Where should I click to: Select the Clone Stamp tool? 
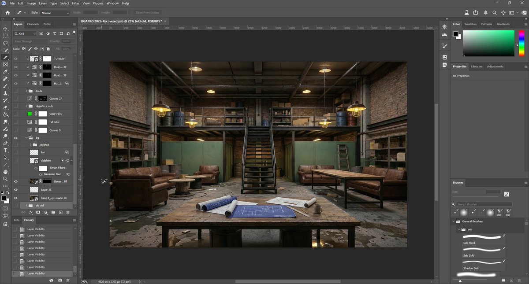(x=5, y=93)
